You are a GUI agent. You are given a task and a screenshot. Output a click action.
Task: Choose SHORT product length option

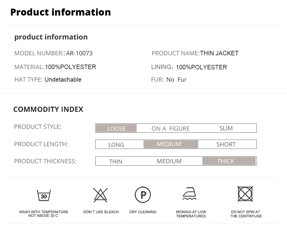coord(226,144)
